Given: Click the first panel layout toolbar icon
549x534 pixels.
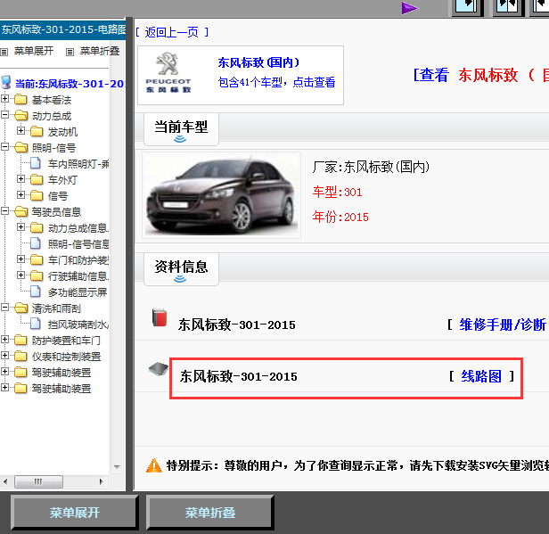Looking at the screenshot, I should [x=468, y=7].
